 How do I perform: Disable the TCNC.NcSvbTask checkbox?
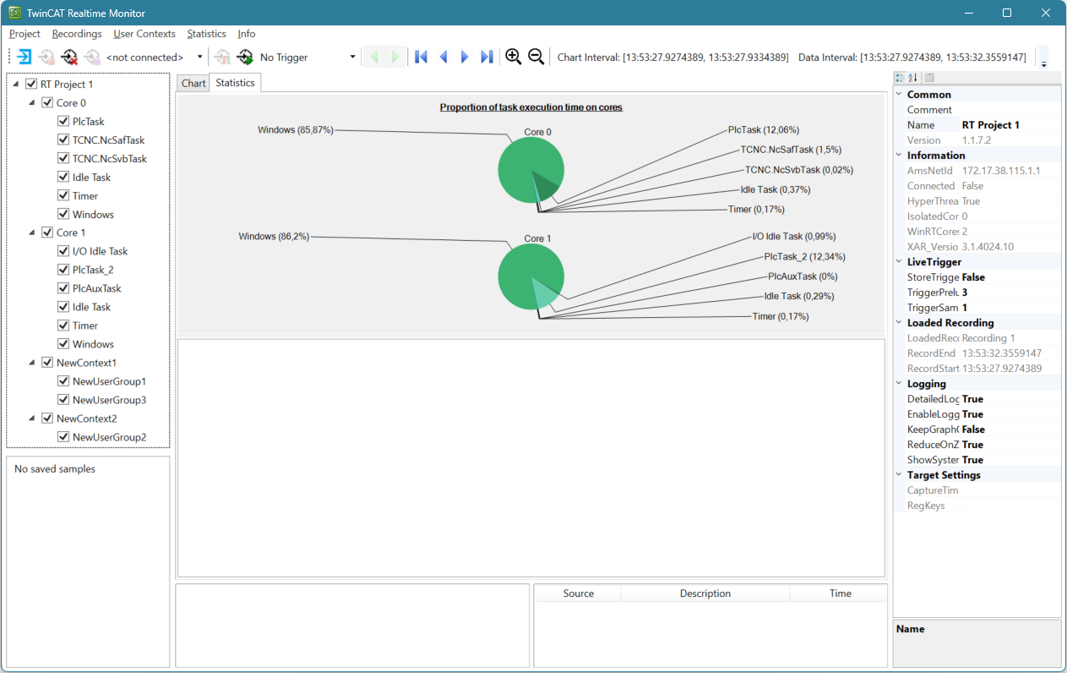coord(63,159)
